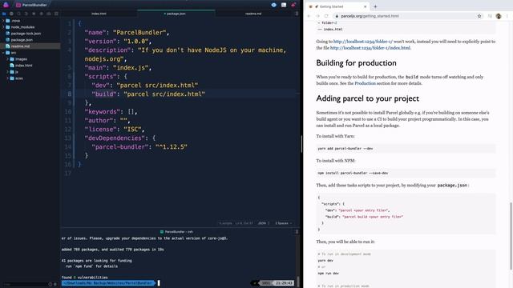Image resolution: width=513 pixels, height=288 pixels.
Task: Select package-lock.json in the file tree
Action: [x=26, y=34]
